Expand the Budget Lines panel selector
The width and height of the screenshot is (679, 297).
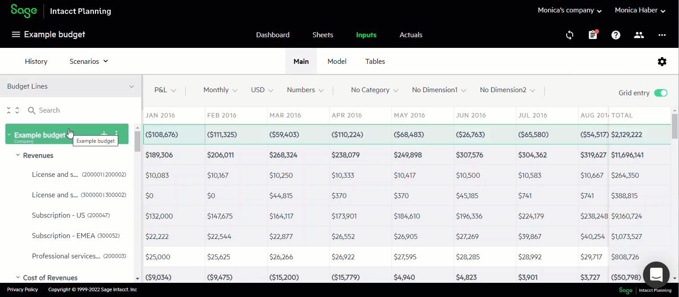[71, 86]
